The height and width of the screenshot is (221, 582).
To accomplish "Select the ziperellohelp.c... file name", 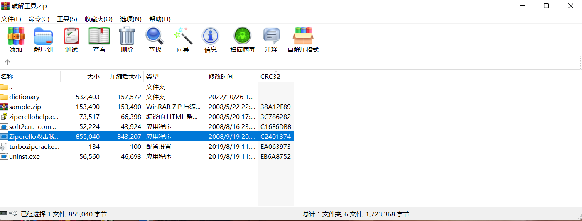I will [34, 117].
